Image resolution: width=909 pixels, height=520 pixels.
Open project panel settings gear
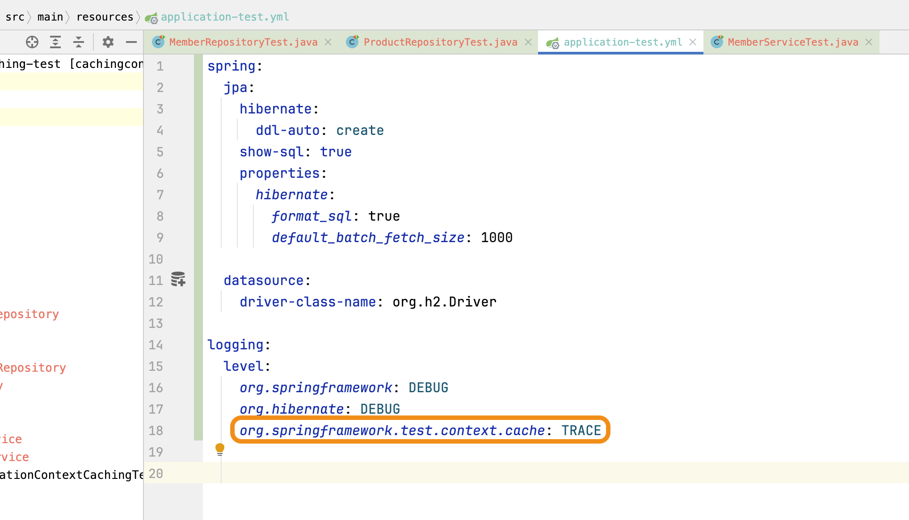click(x=108, y=42)
